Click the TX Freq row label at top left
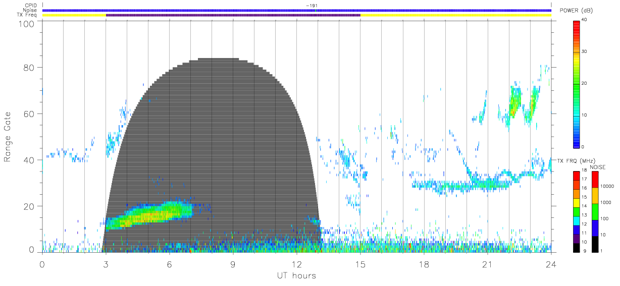Viewport: 620px width, 286px height. tap(28, 15)
